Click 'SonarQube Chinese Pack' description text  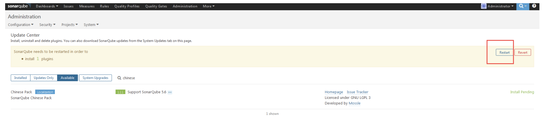point(31,98)
